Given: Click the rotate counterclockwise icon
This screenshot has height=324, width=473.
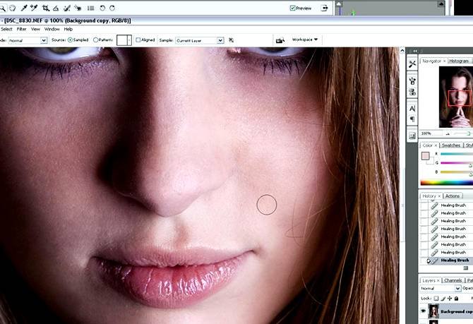Looking at the screenshot, I should click(102, 8).
